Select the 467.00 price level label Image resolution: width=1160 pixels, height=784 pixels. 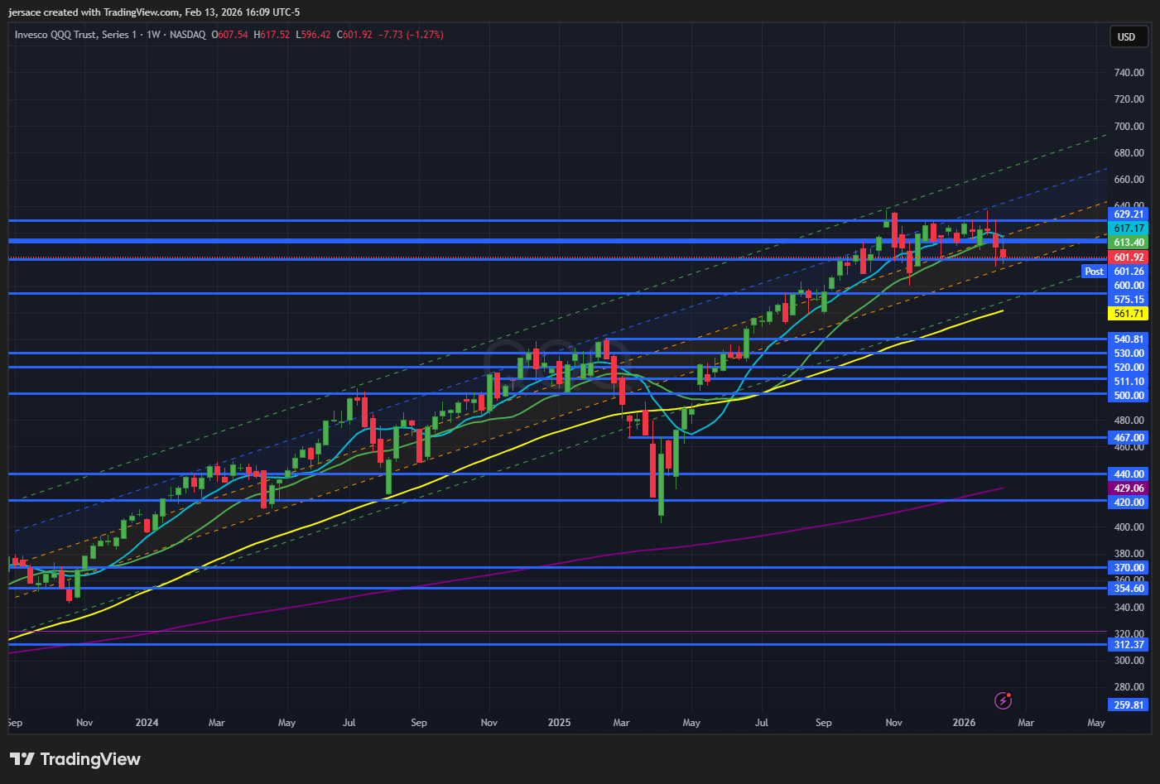coord(1129,438)
